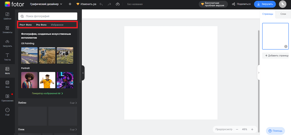Open the Элементы elements panel

7,29
